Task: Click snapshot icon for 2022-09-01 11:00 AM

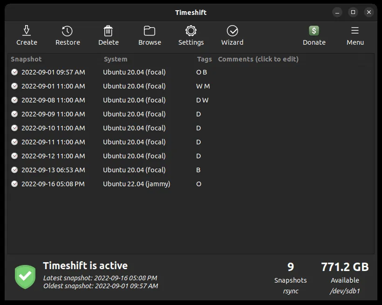Action: [x=14, y=86]
